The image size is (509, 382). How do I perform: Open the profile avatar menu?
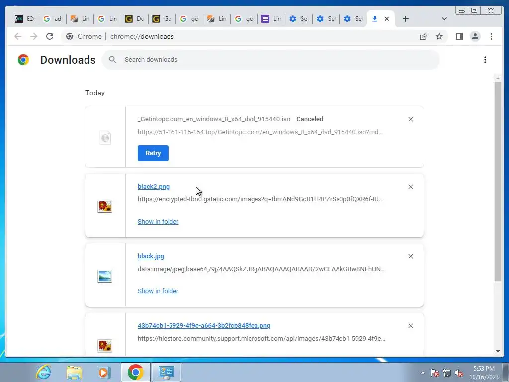[475, 36]
